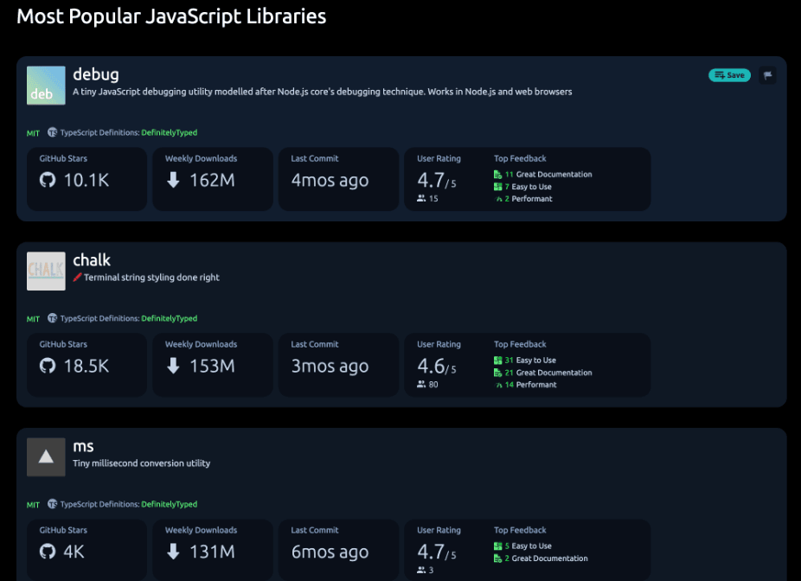Click the MIT license label for chalk
Screen dimensions: 801x581
(33, 318)
